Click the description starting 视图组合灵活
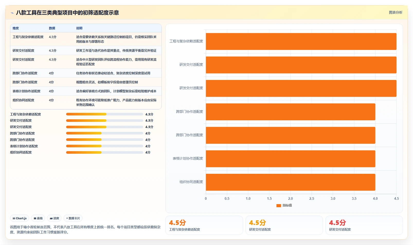413x245 pixels. pos(107,82)
